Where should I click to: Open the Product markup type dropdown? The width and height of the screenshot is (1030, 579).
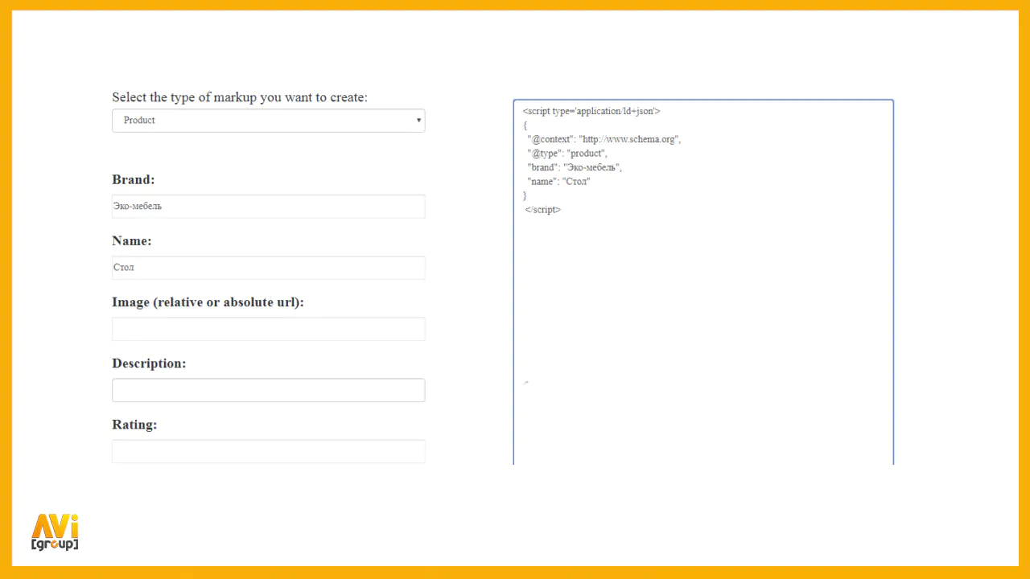pyautogui.click(x=268, y=121)
